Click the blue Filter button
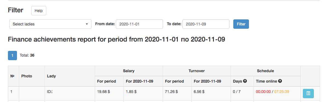 point(241,24)
